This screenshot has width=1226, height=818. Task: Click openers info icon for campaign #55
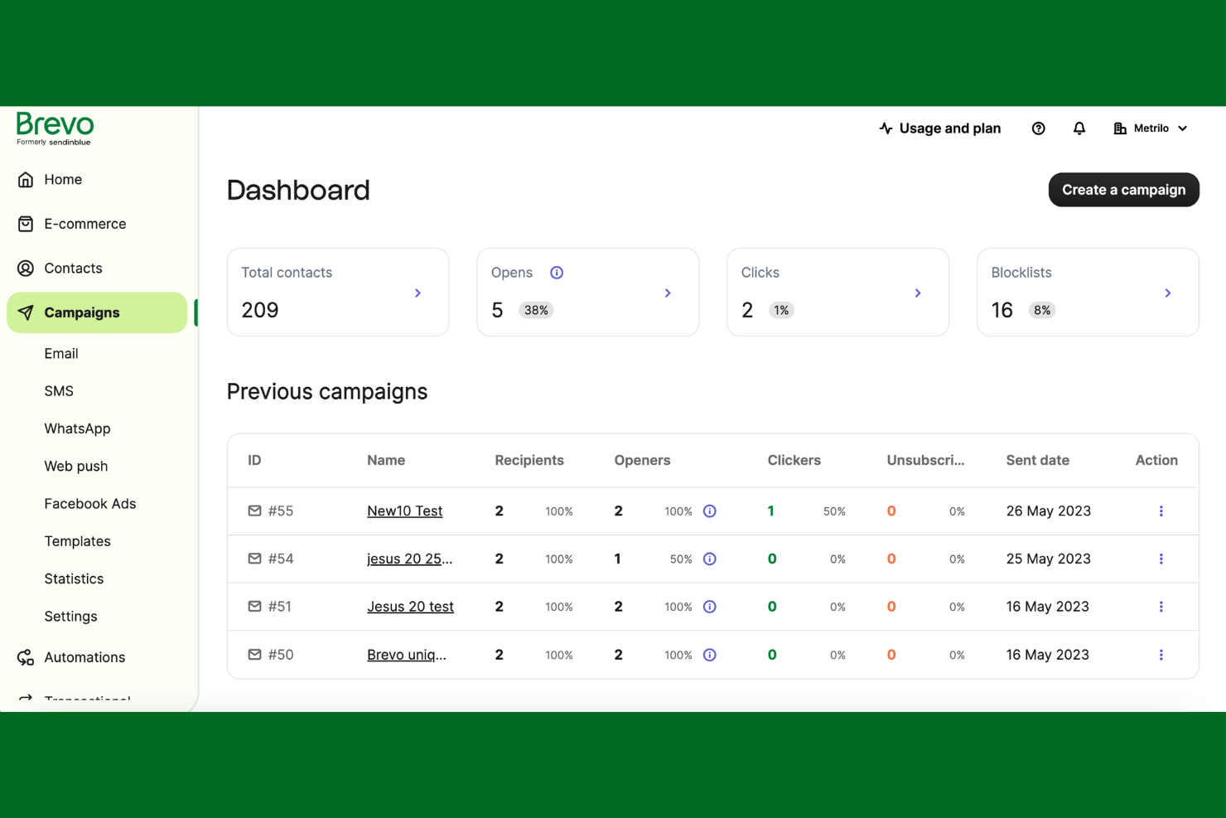(710, 511)
